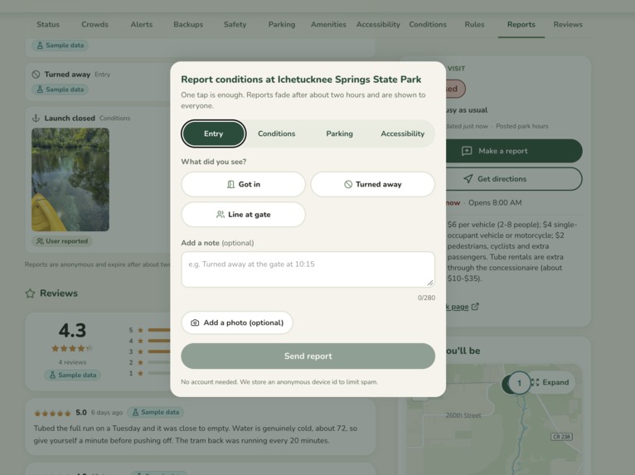Click the 4 star rating bar row
This screenshot has height=475, width=635.
[x=149, y=341]
